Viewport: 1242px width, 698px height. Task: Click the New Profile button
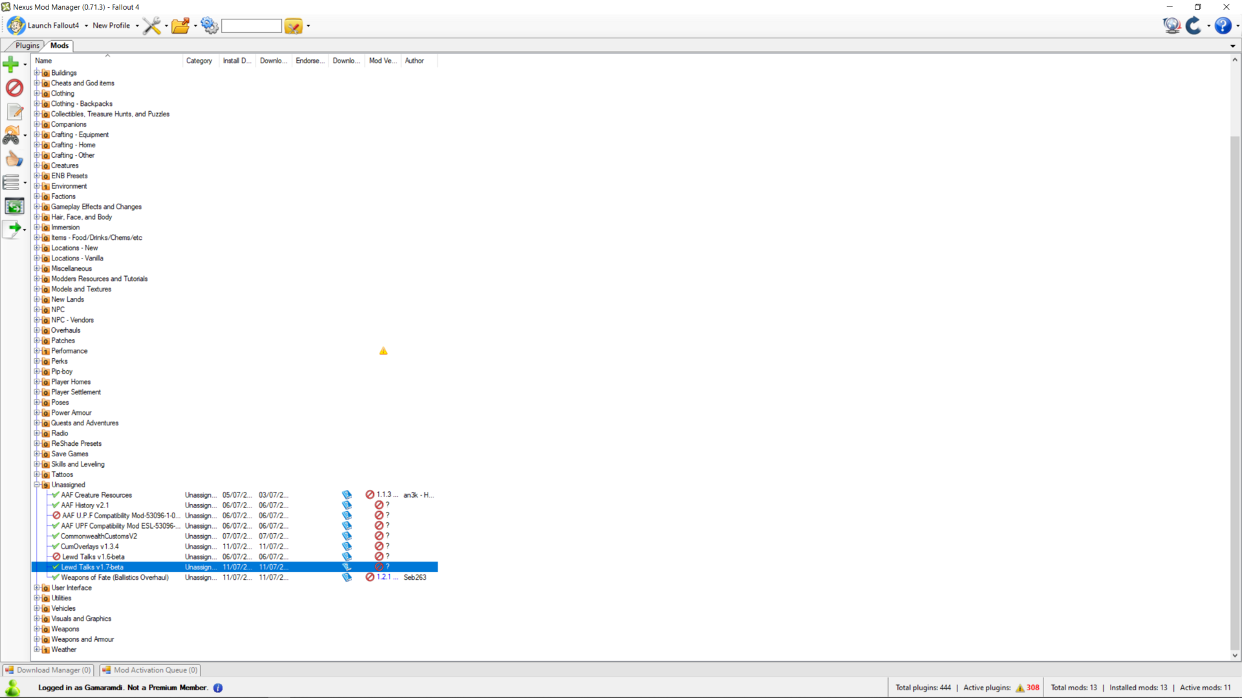pyautogui.click(x=111, y=26)
